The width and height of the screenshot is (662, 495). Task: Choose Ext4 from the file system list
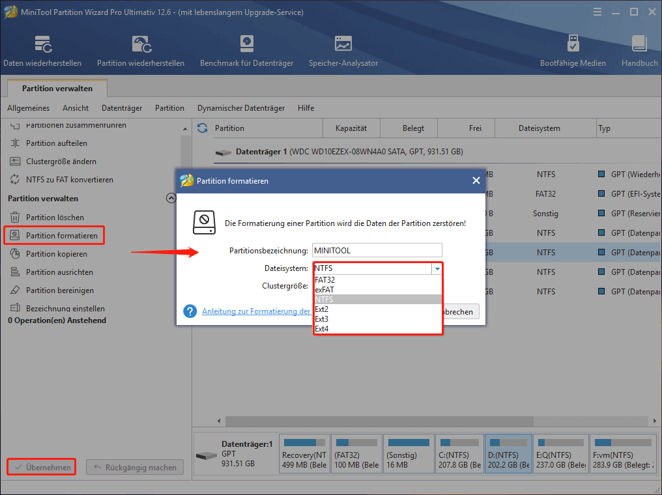[x=321, y=329]
